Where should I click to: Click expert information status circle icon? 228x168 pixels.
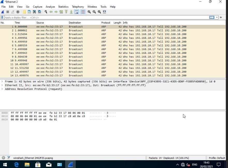[3, 158]
